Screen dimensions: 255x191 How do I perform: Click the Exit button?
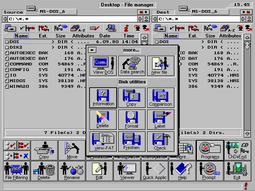pyautogui.click(x=238, y=171)
